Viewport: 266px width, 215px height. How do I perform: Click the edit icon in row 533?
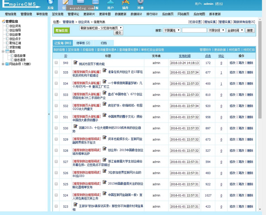click(x=104, y=93)
